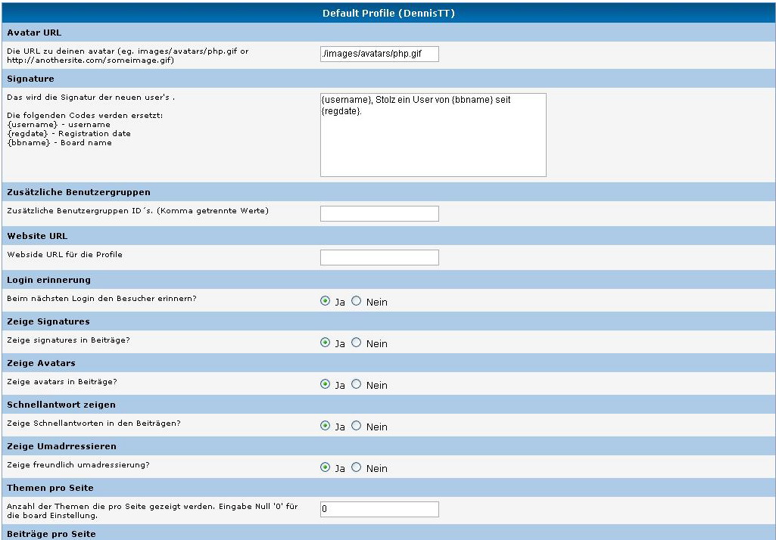
Task: Click the Login erinnerung heading
Action: pyautogui.click(x=49, y=280)
